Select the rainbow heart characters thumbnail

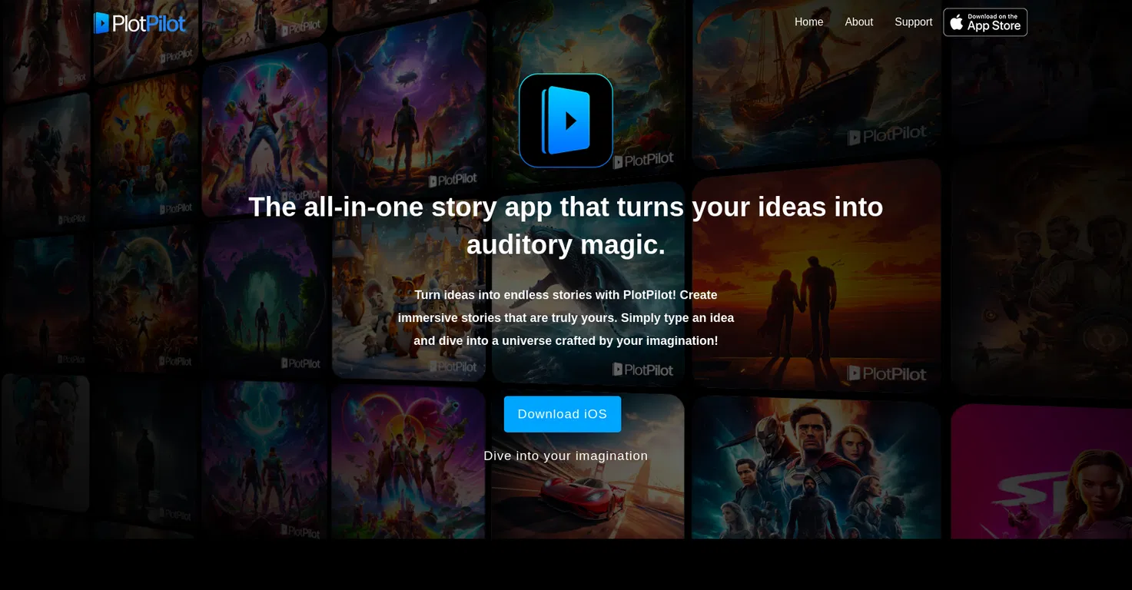[x=409, y=461]
